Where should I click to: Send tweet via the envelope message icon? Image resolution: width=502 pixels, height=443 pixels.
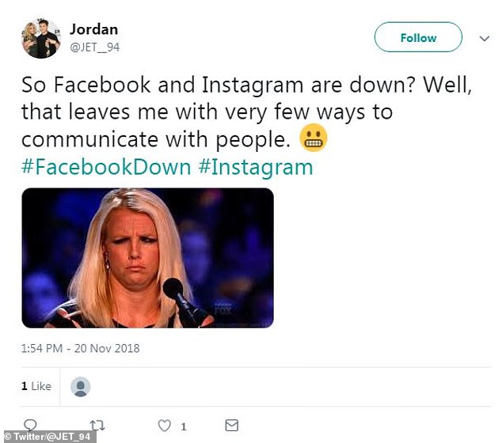coord(231,426)
